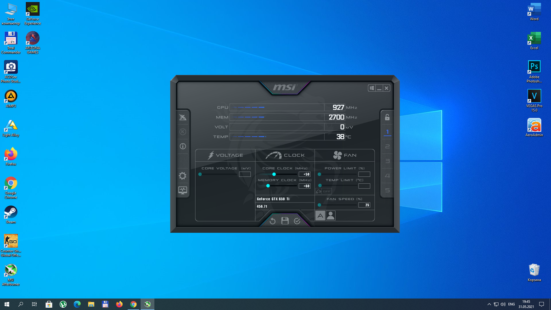Open ARIZONA GAMES desktop shortcut
This screenshot has width=551, height=310.
32,43
